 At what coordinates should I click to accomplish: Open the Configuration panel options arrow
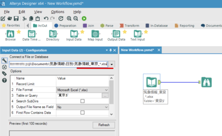tap(107, 50)
